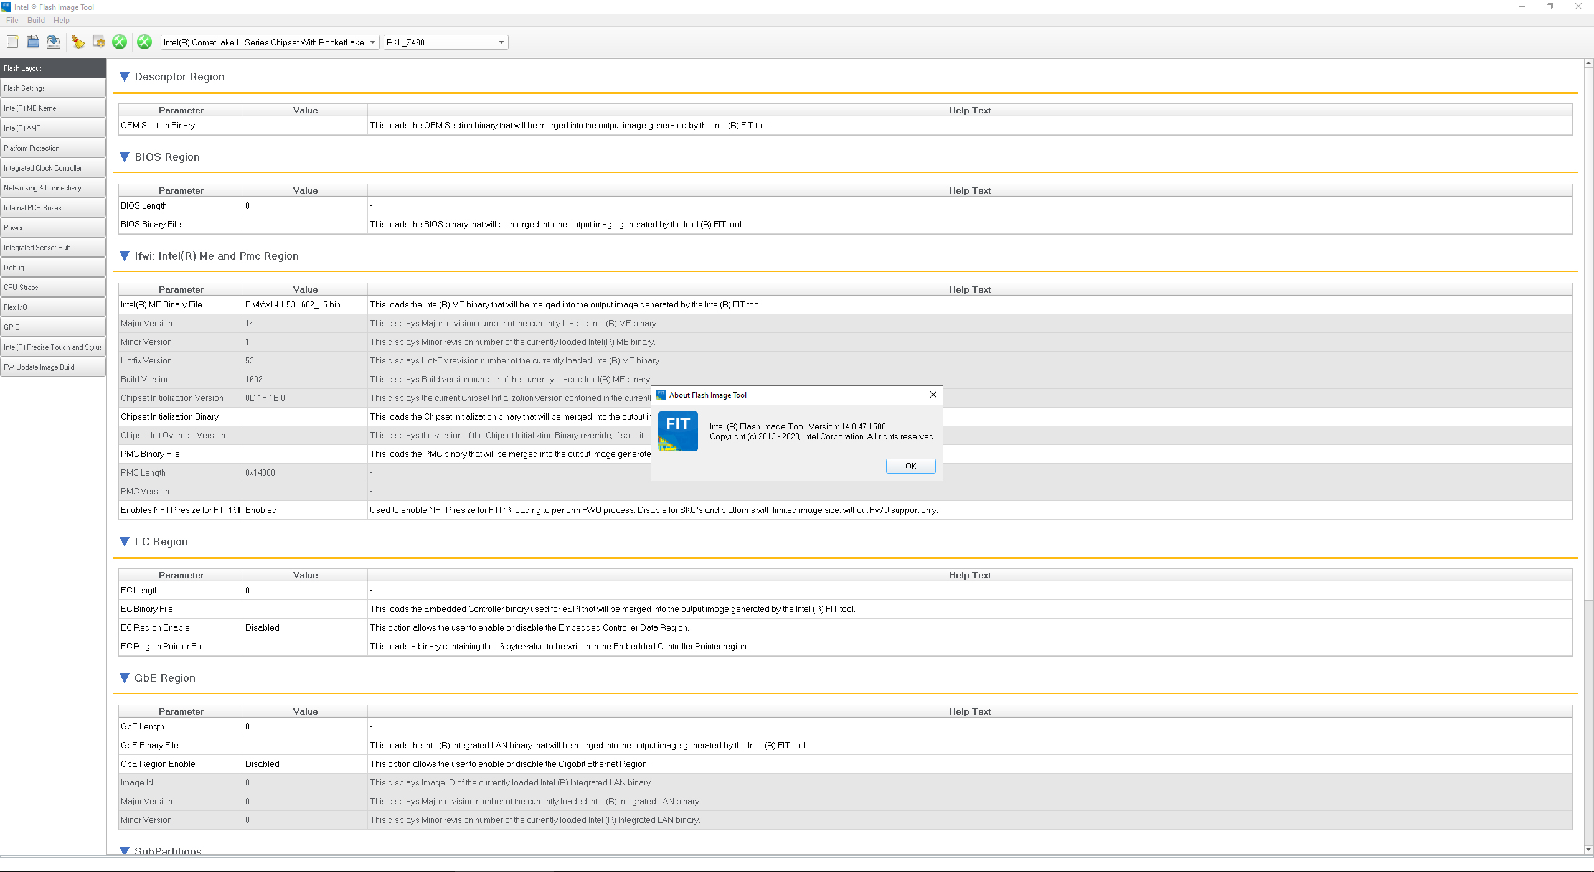
Task: Click Chipset Initialization Binary value cell
Action: pyautogui.click(x=305, y=416)
